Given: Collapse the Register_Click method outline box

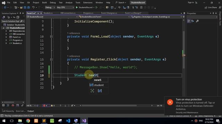Looking at the screenshot, I should 51,60.
